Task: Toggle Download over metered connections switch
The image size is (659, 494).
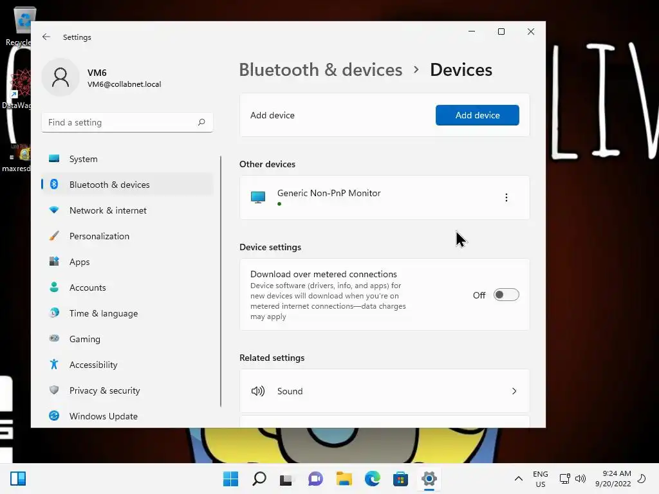Action: click(506, 295)
